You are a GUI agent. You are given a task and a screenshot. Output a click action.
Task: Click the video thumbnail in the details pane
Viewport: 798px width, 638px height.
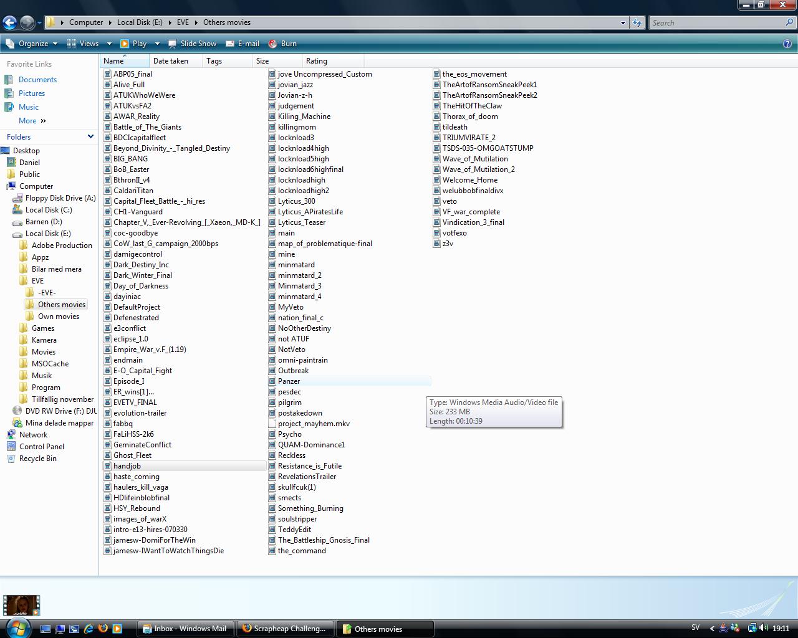pos(22,605)
